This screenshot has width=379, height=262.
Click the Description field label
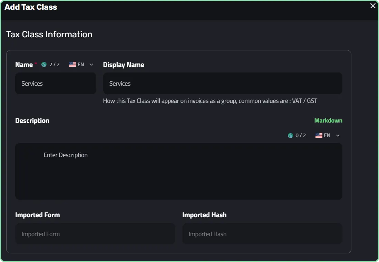(x=32, y=120)
